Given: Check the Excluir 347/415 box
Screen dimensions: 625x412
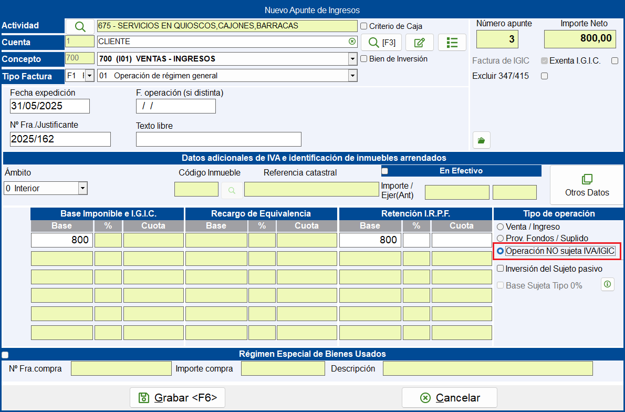Looking at the screenshot, I should click(x=544, y=76).
